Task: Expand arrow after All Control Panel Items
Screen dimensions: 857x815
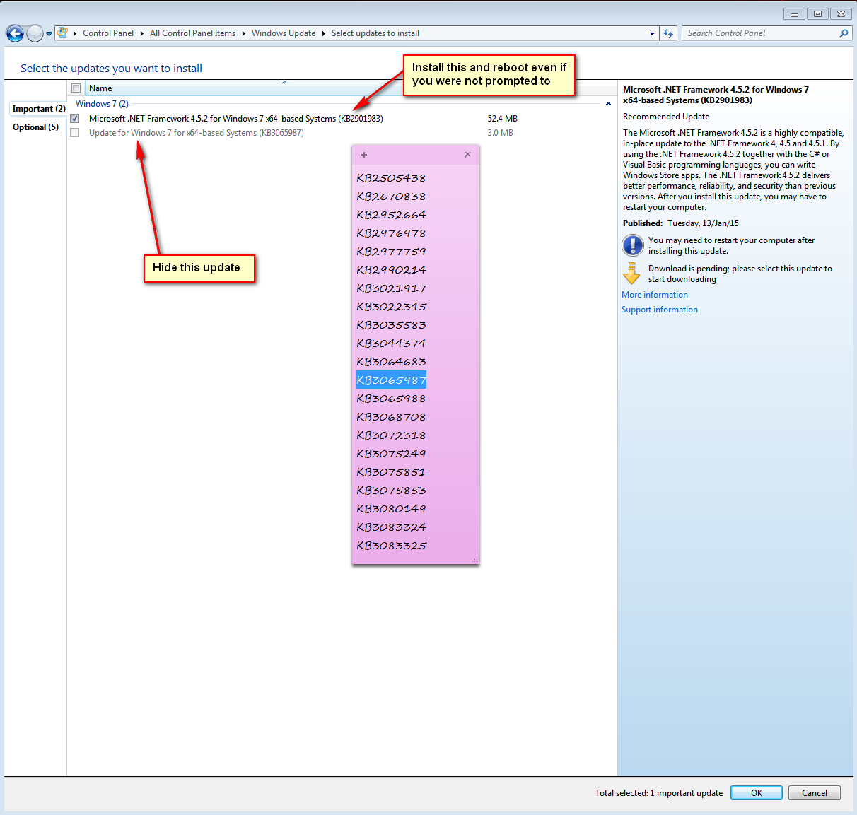Action: [244, 33]
